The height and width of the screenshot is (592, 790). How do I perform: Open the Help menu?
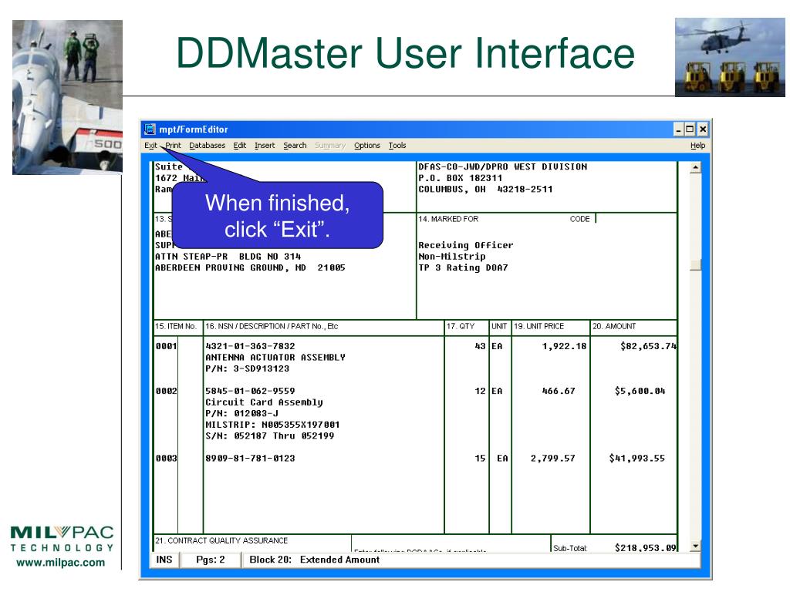pos(697,146)
